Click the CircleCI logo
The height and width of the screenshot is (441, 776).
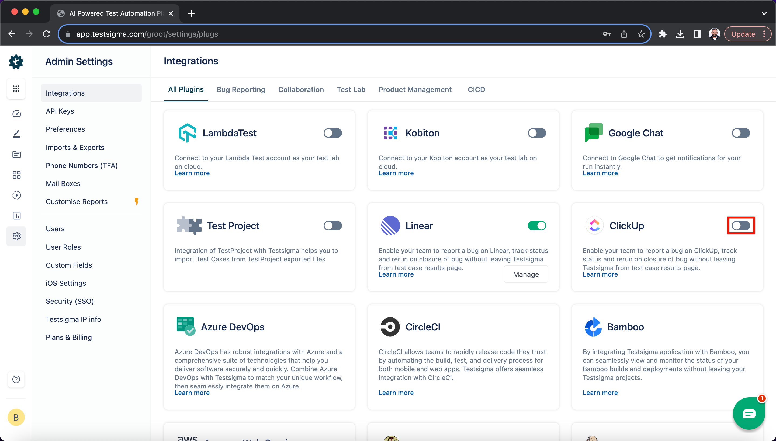[390, 327]
